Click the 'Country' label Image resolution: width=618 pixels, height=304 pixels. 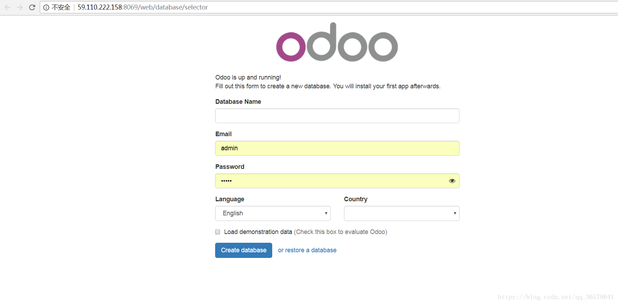(x=356, y=199)
